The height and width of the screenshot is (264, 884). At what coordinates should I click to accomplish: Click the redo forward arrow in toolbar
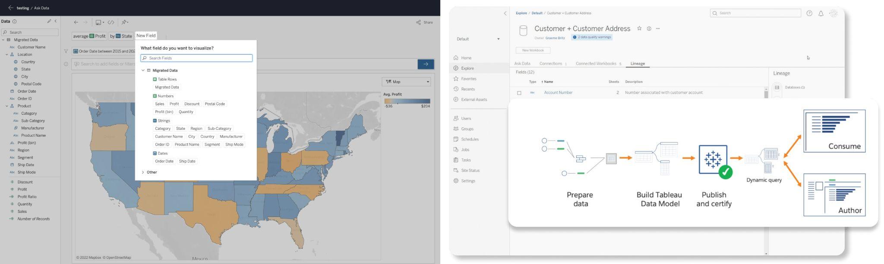pos(85,22)
